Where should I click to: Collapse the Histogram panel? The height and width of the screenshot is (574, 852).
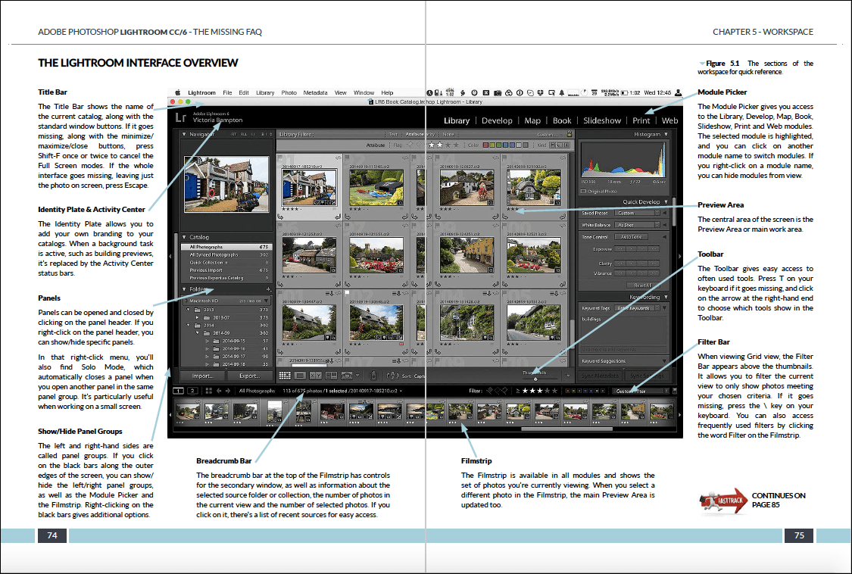(666, 134)
